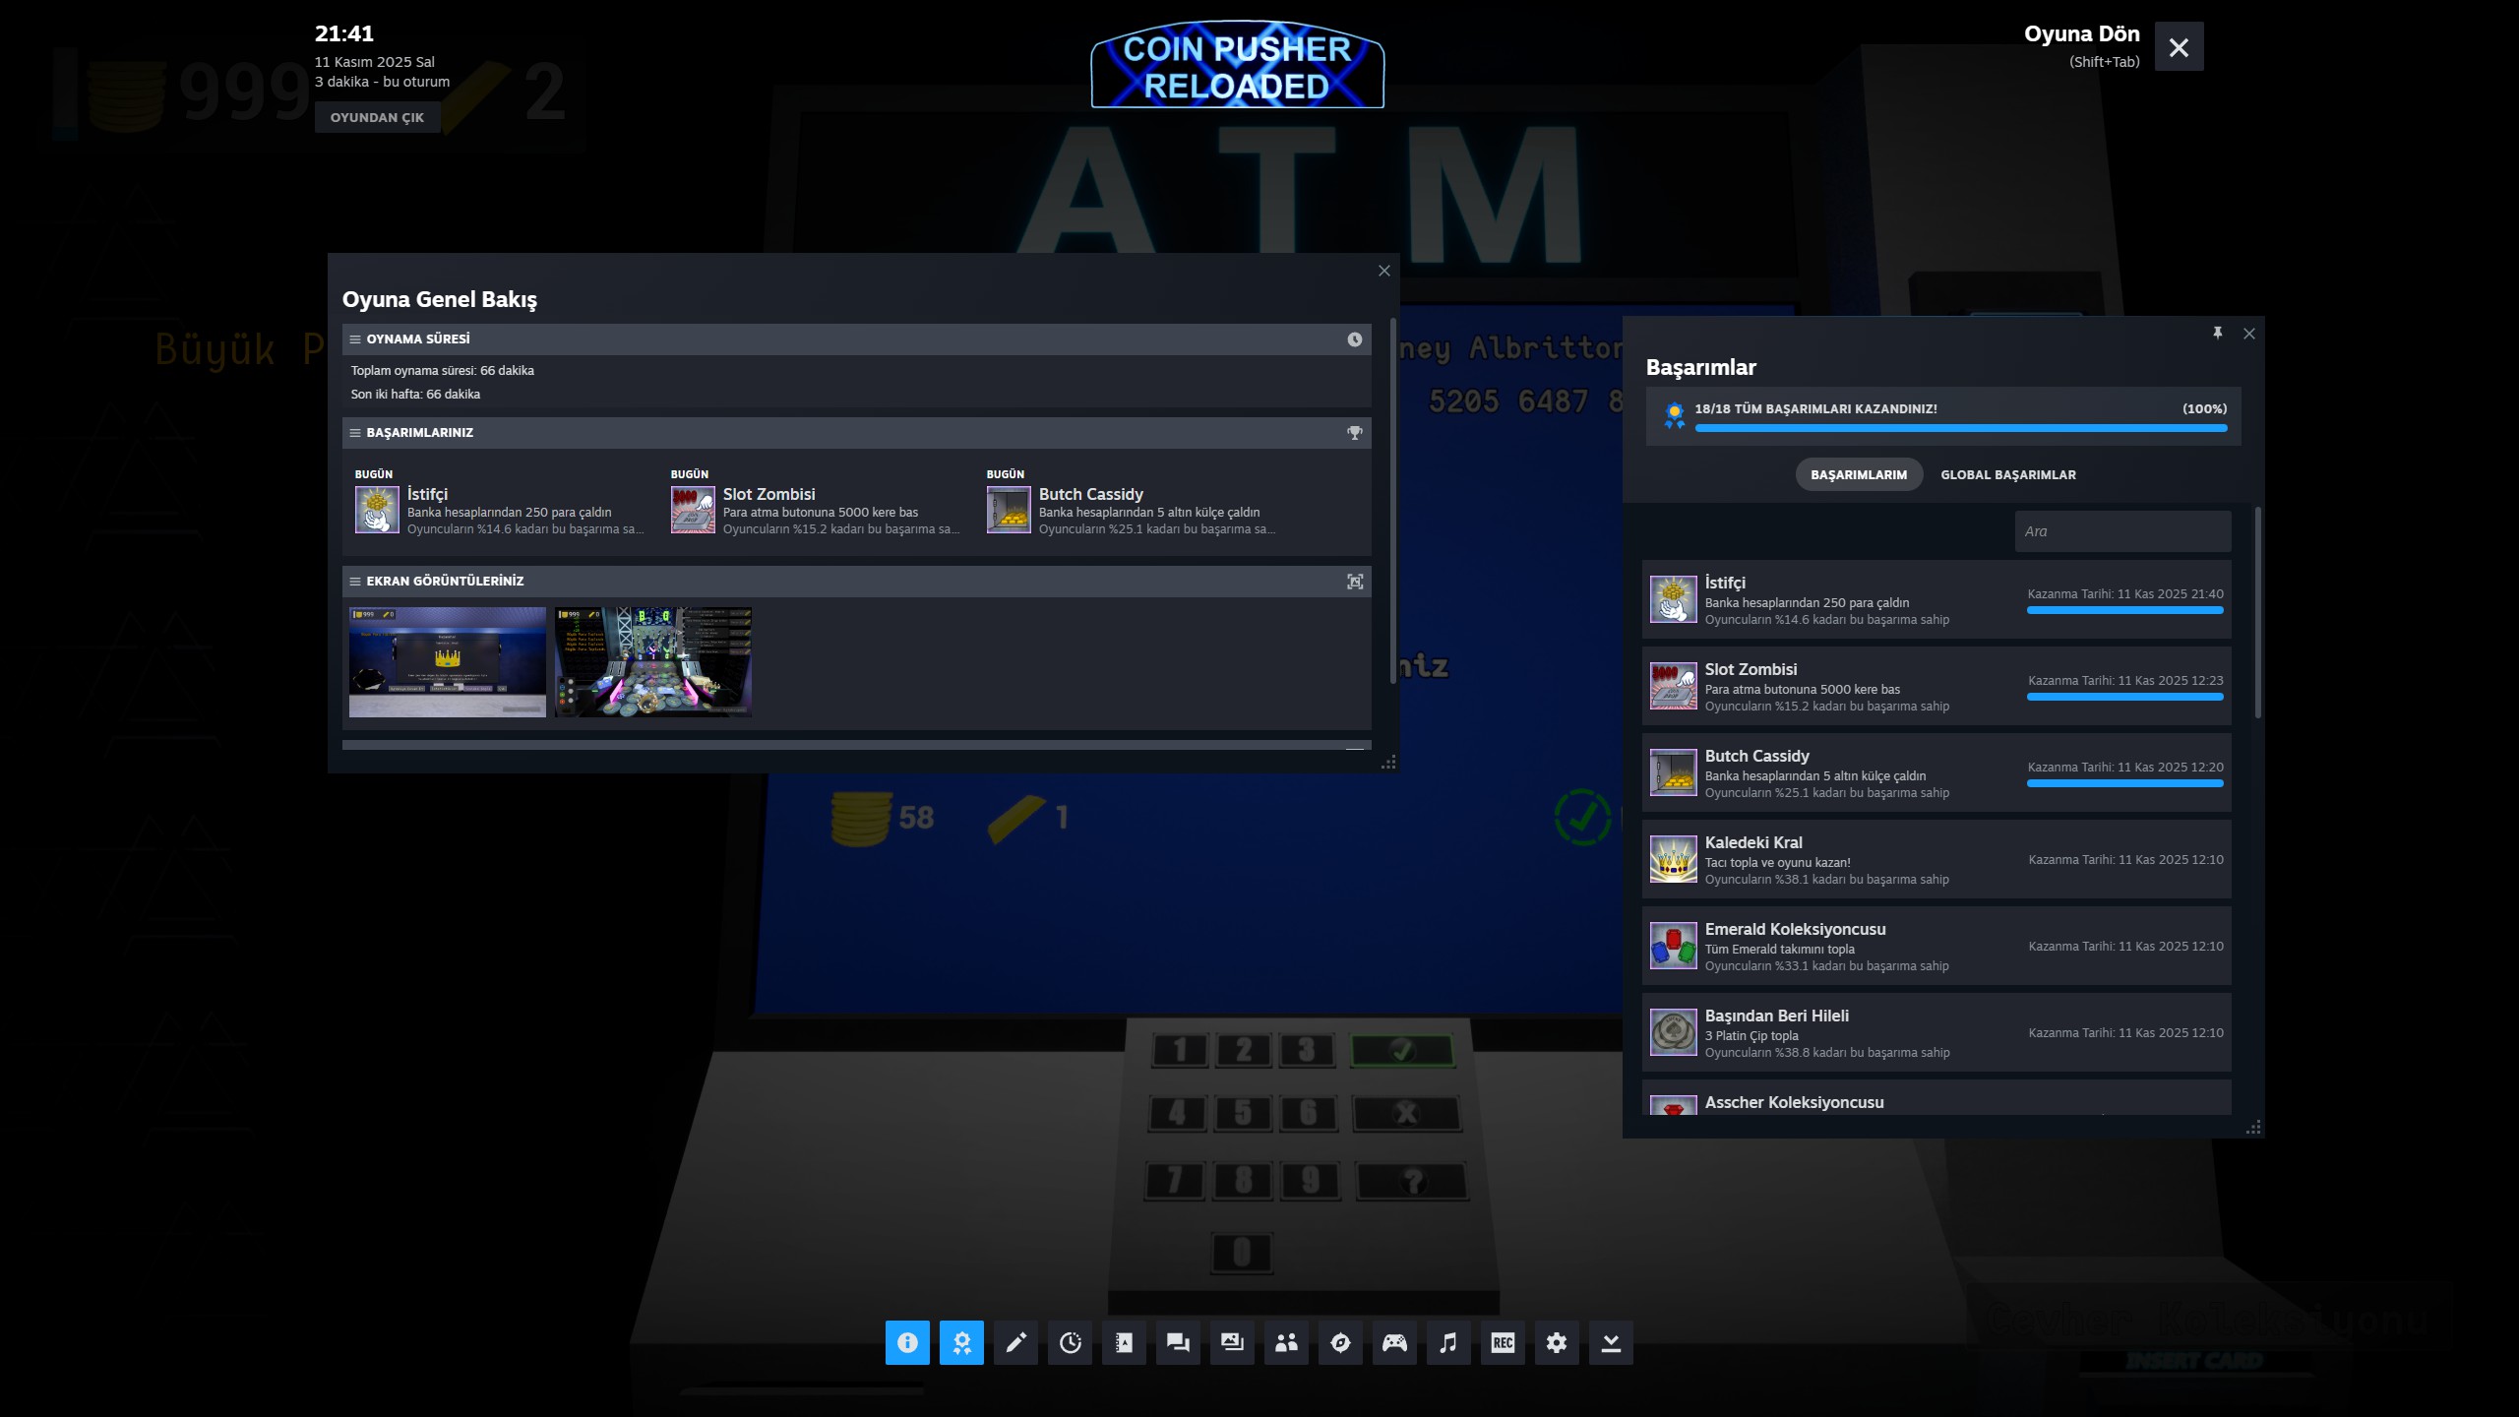The image size is (2519, 1417).
Task: Toggle the Game Overview info icon
Action: tap(906, 1342)
